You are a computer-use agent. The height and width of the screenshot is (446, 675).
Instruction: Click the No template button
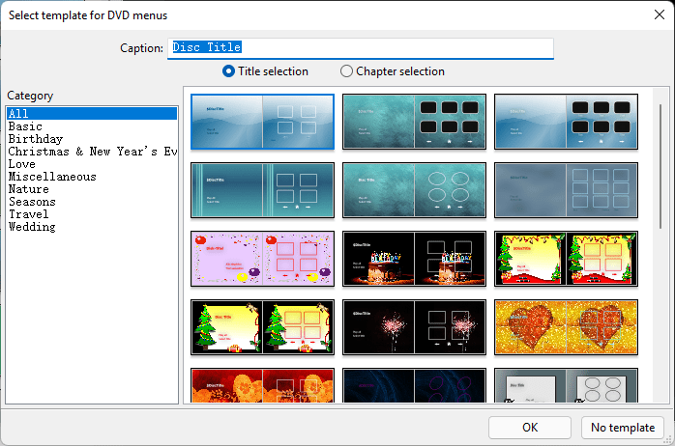tap(623, 428)
